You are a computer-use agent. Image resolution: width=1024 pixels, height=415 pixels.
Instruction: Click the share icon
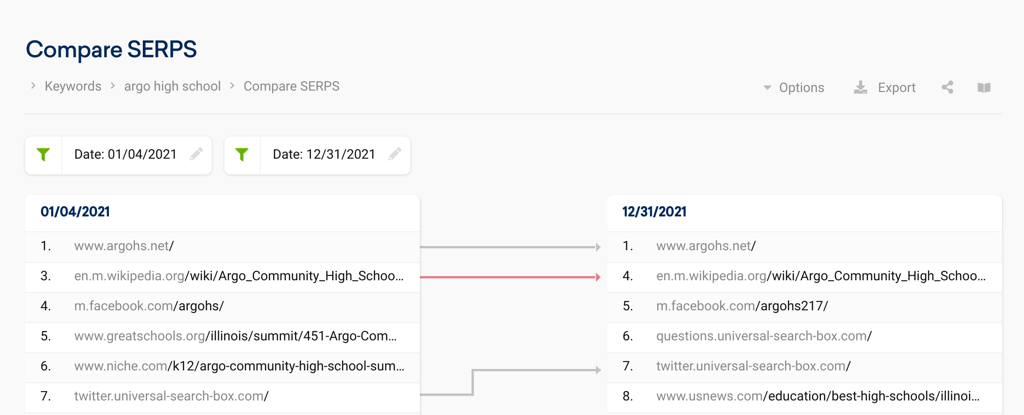(947, 87)
